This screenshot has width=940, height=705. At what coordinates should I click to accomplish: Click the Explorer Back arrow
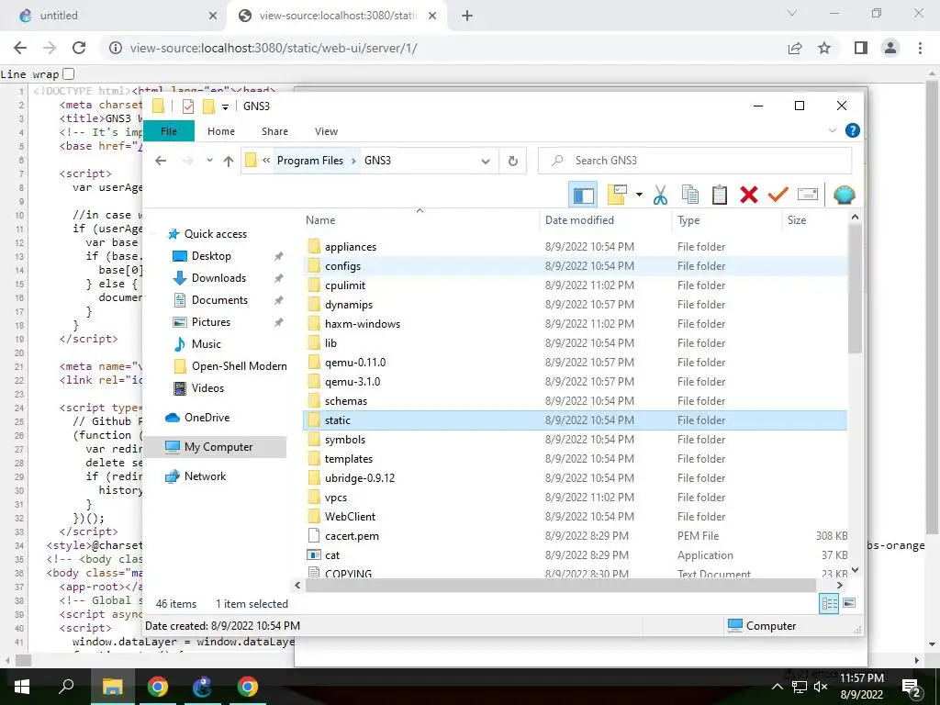[x=161, y=161]
